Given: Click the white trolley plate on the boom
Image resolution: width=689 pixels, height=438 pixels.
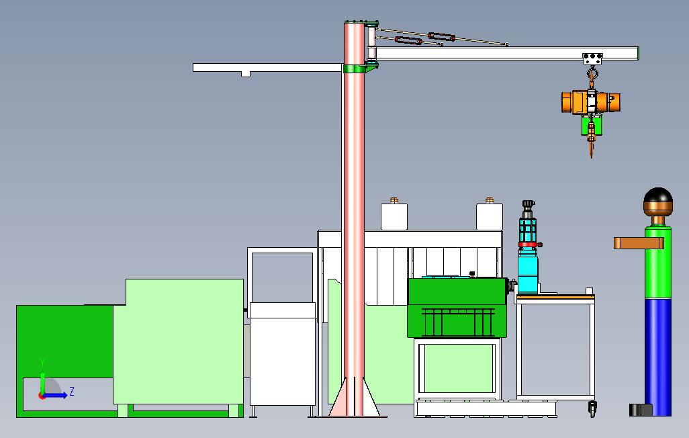Looking at the screenshot, I should 593,58.
